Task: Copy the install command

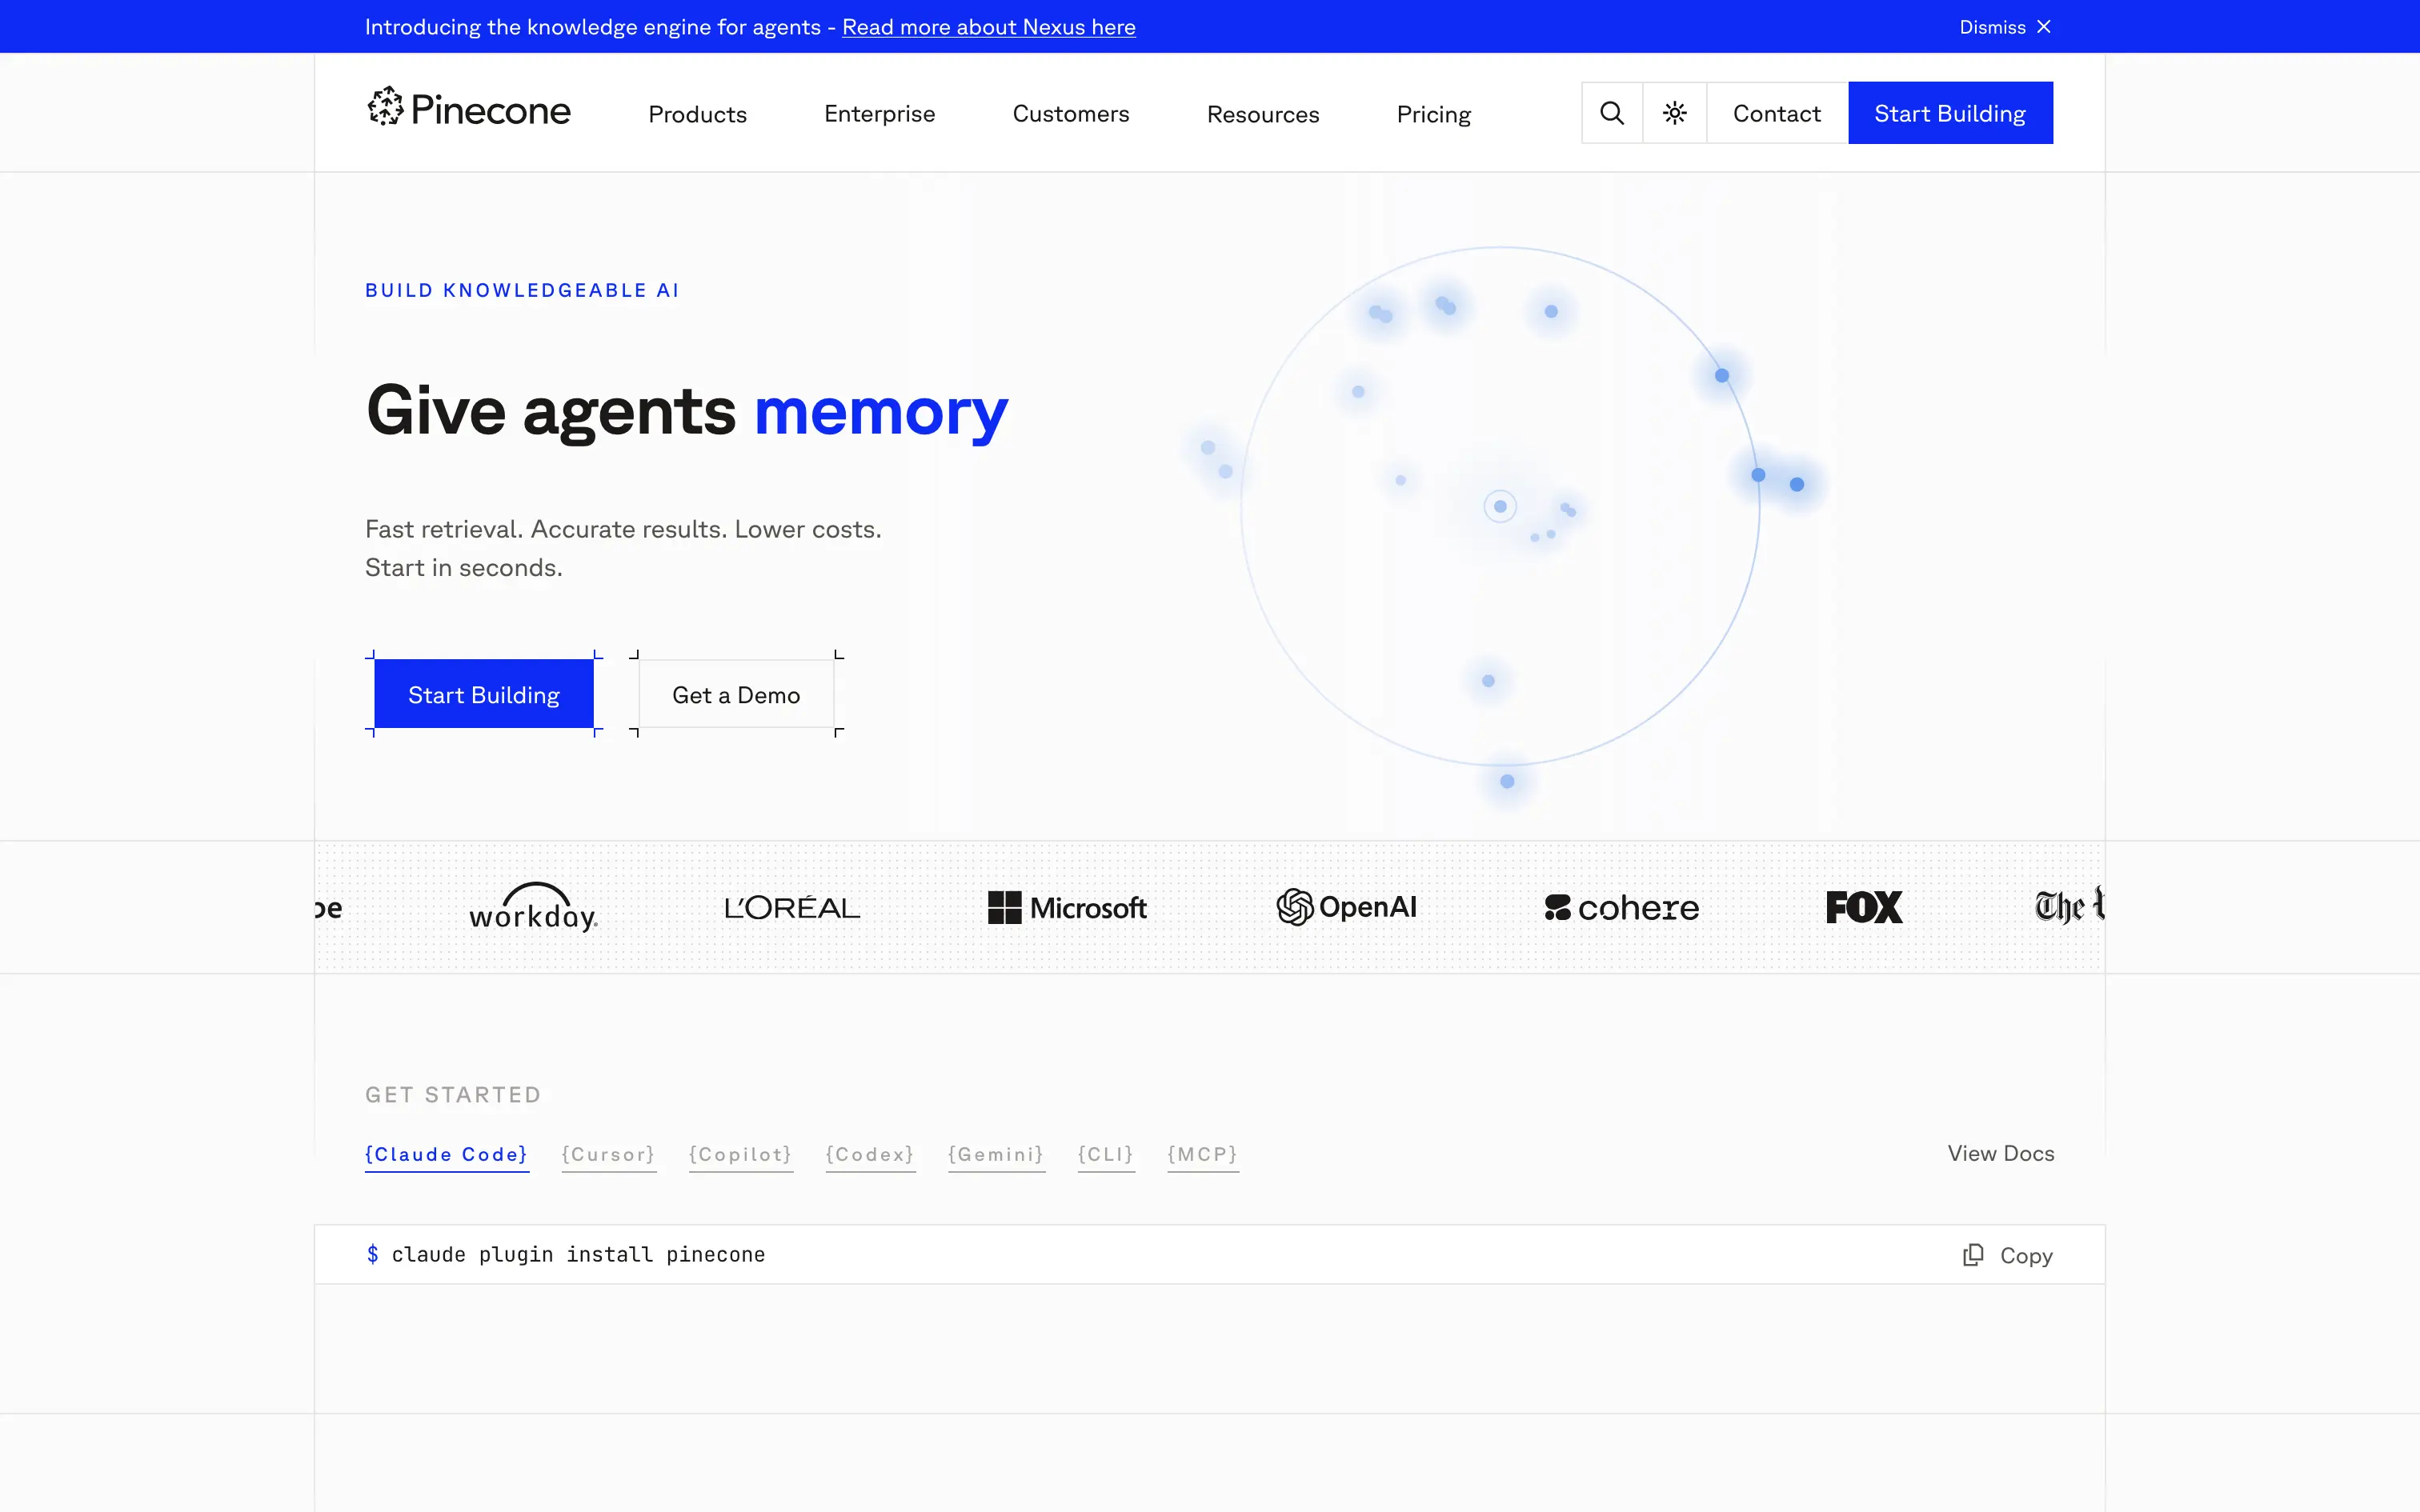Action: [x=2008, y=1255]
